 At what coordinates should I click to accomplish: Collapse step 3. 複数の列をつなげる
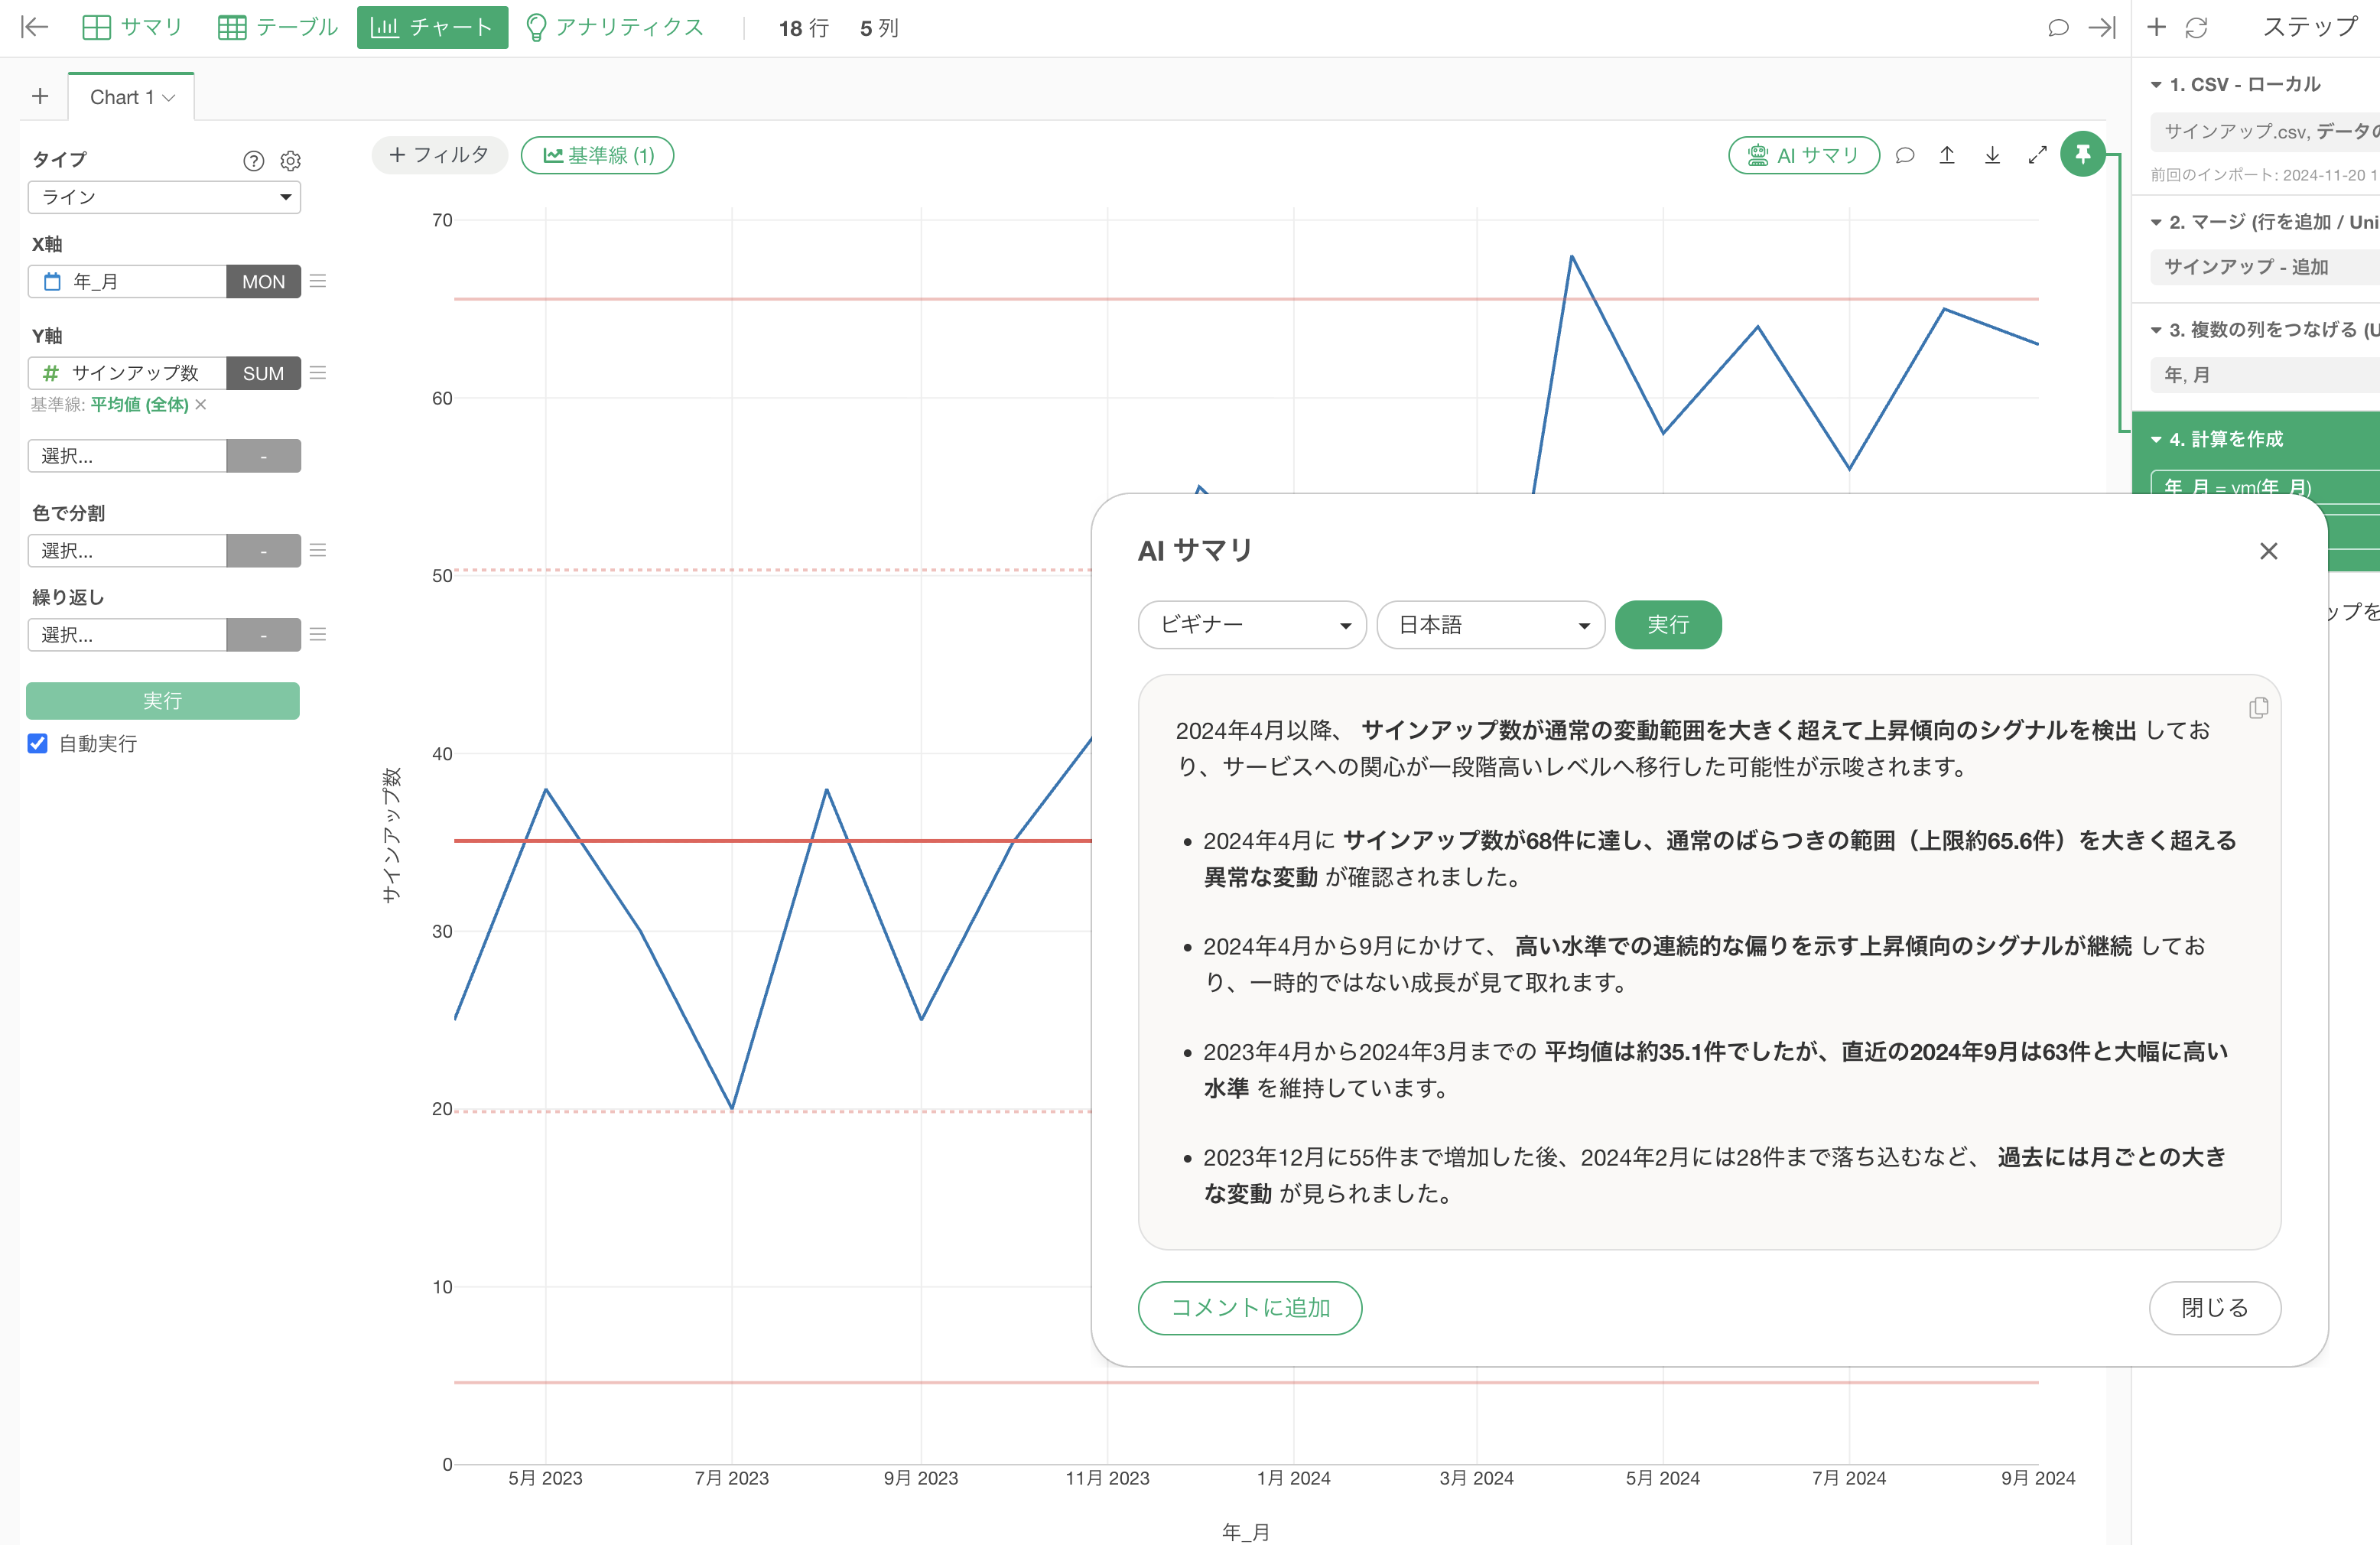tap(2157, 330)
